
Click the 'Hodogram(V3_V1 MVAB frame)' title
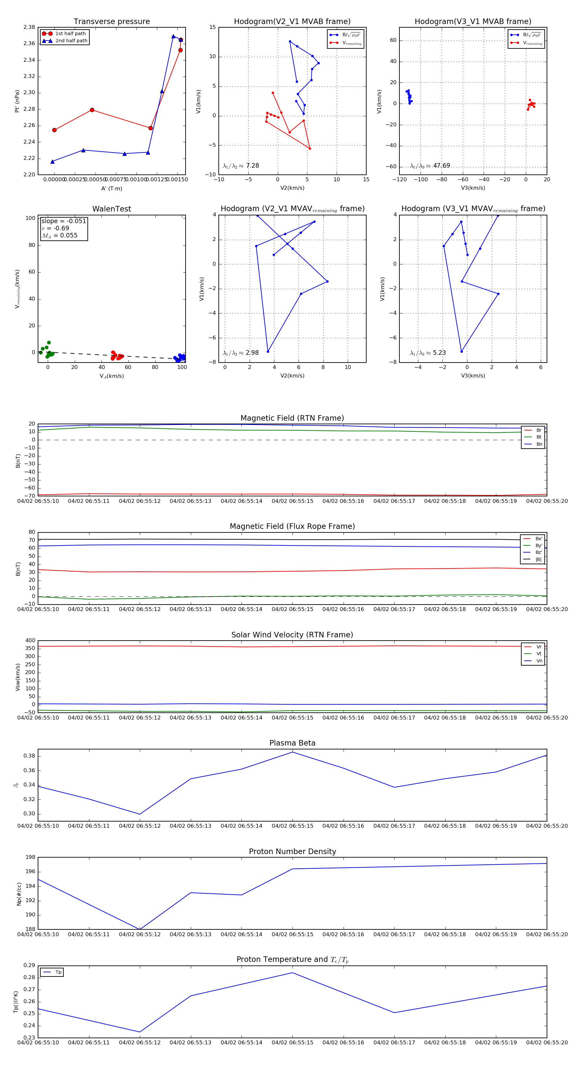[x=473, y=22]
